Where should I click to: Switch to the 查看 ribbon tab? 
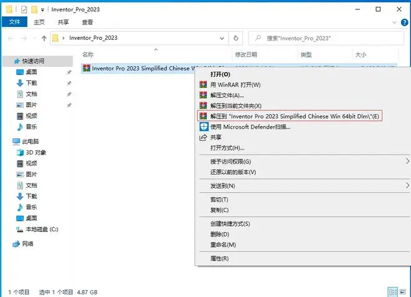tap(87, 22)
